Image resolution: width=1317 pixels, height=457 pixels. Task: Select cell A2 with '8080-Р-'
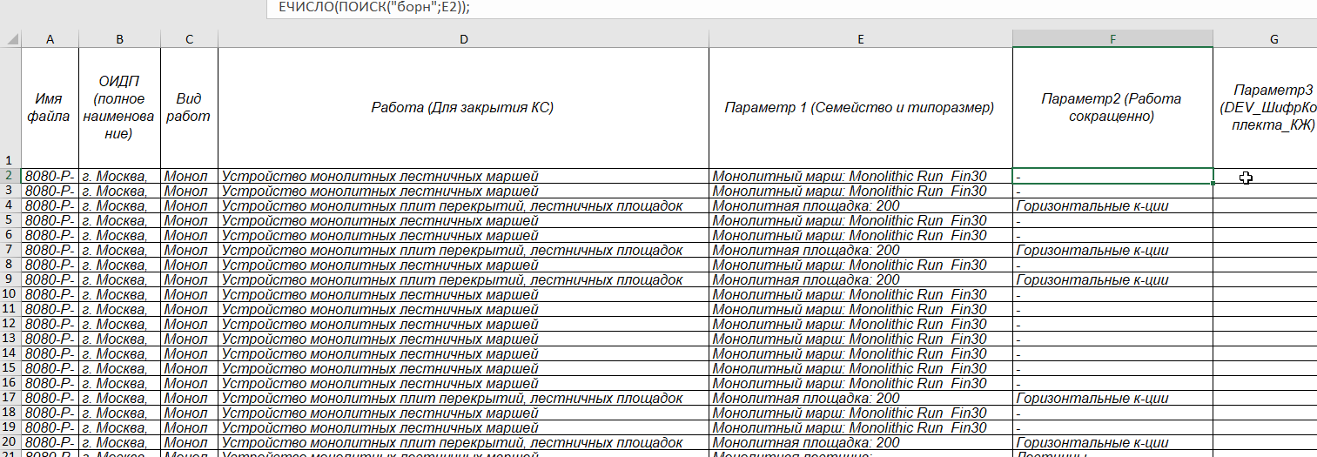point(50,176)
